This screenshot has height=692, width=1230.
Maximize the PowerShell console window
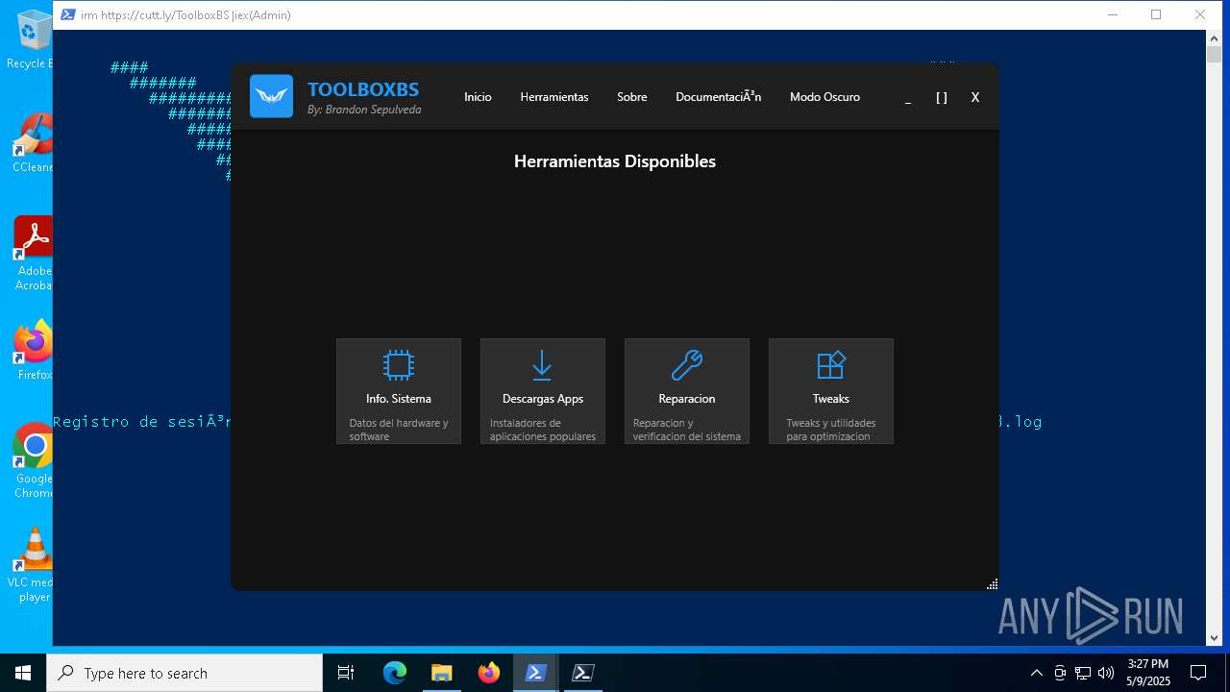tap(1156, 14)
